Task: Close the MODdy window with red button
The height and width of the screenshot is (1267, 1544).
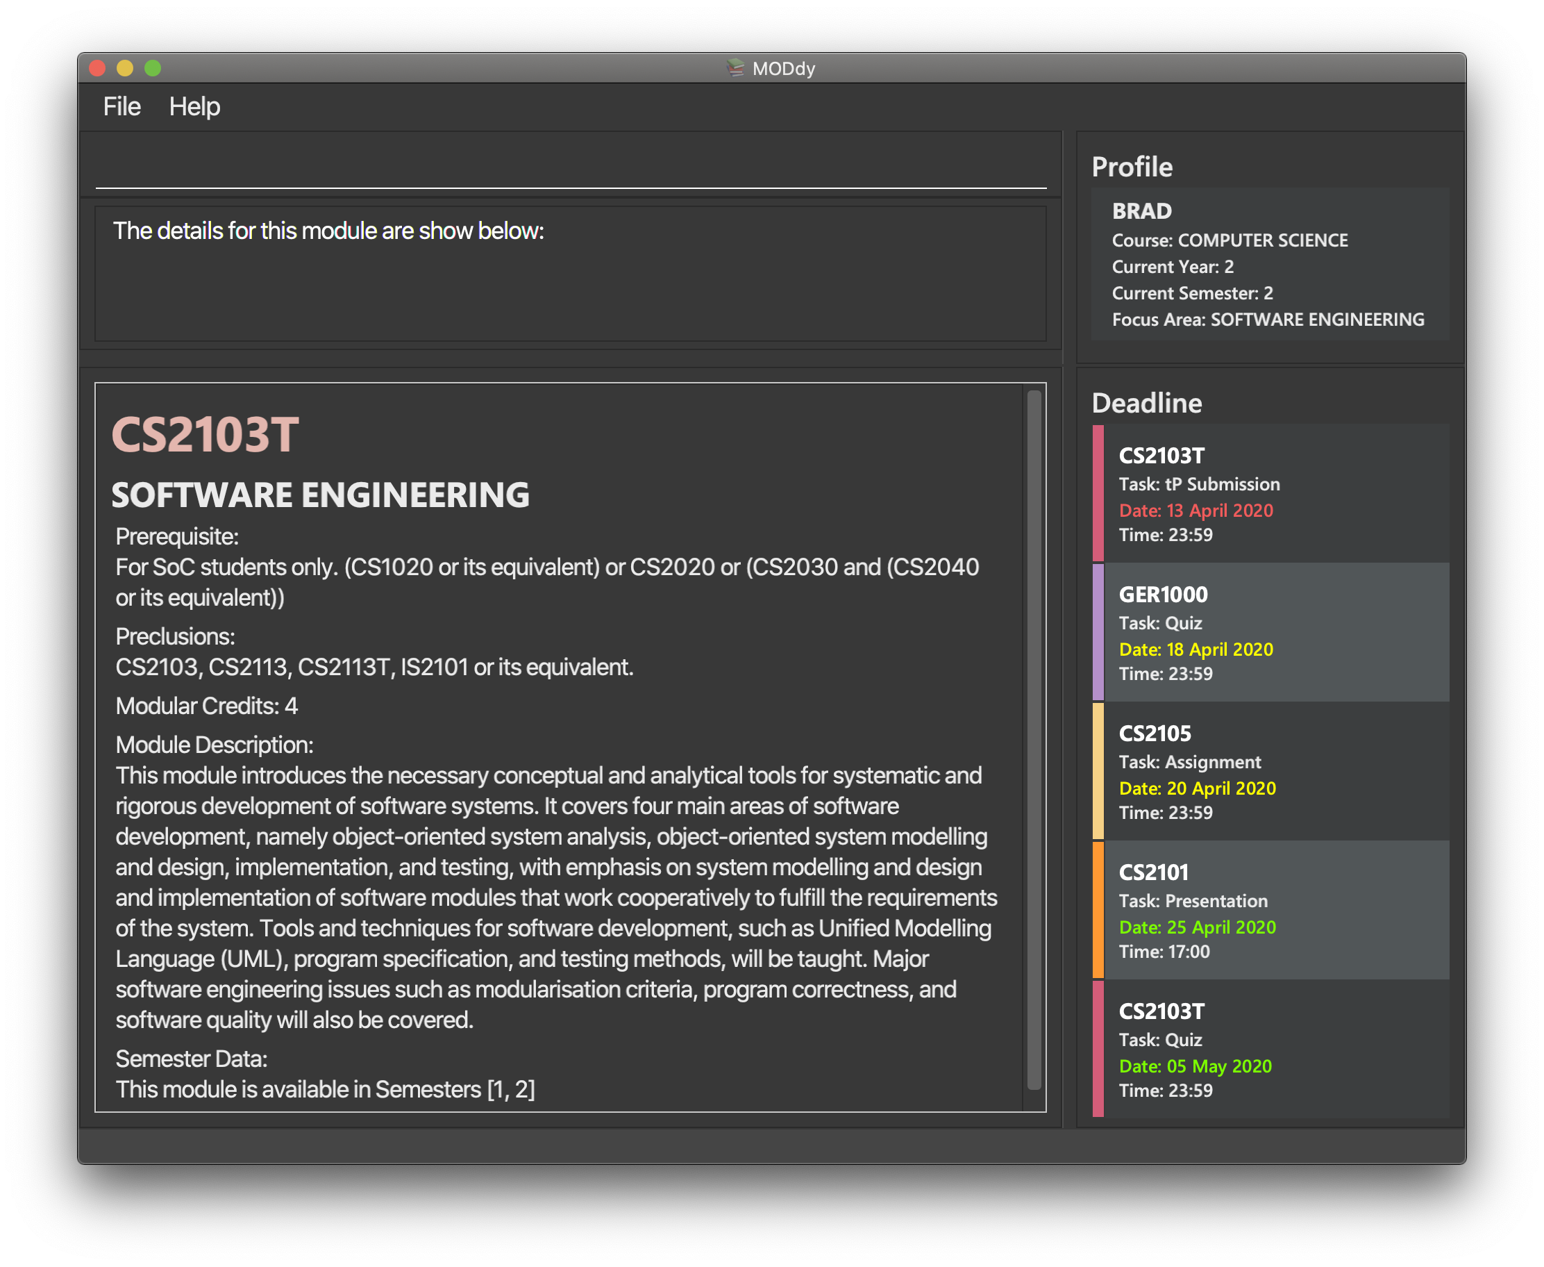Action: pyautogui.click(x=97, y=68)
